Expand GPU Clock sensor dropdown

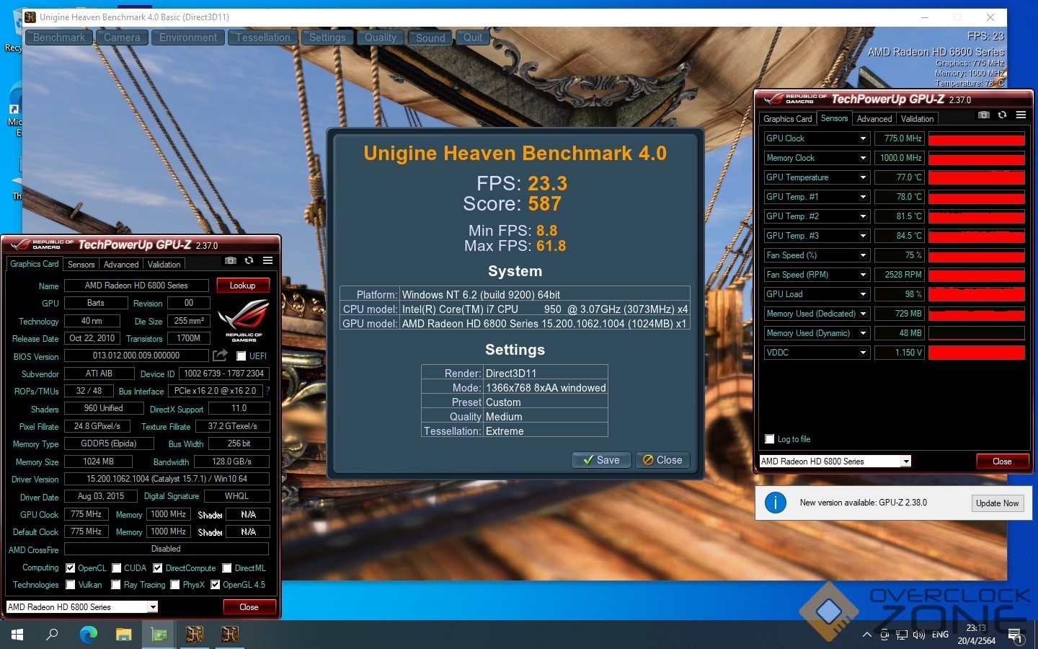tap(863, 138)
